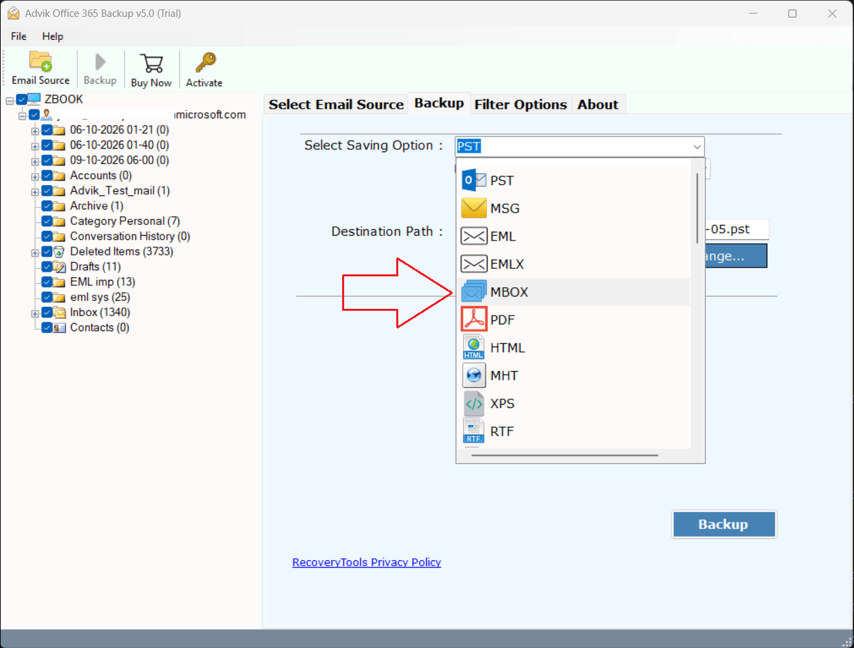Expand the Inbox folder node
854x648 pixels.
click(34, 314)
